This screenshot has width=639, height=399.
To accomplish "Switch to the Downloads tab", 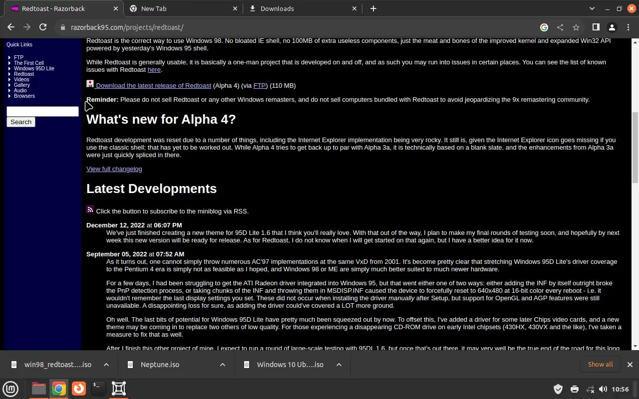I will (303, 8).
